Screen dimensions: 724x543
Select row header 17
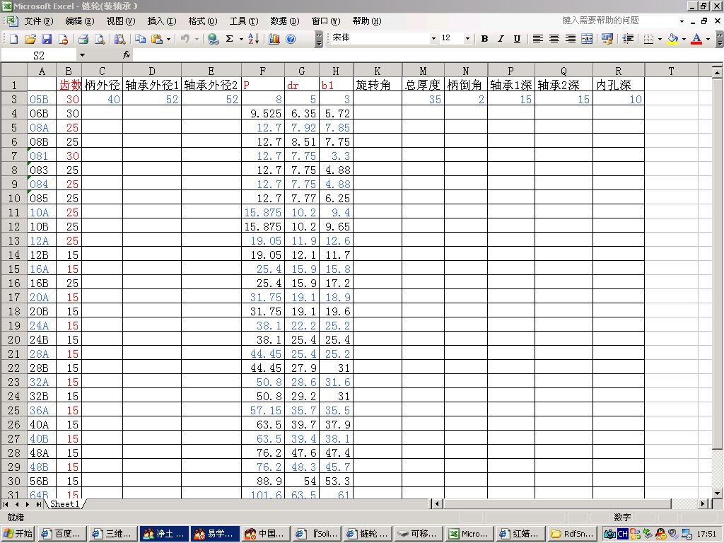point(14,298)
